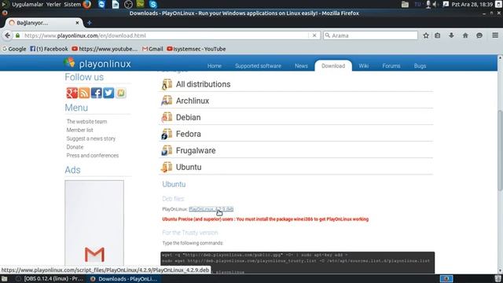
Task: Click the yellow icon beside Twitter
Action: (x=120, y=93)
